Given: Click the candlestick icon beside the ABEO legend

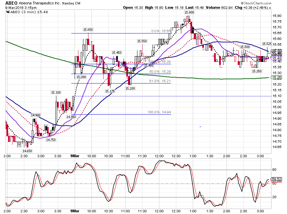Looking at the screenshot, I should (x=8, y=12).
